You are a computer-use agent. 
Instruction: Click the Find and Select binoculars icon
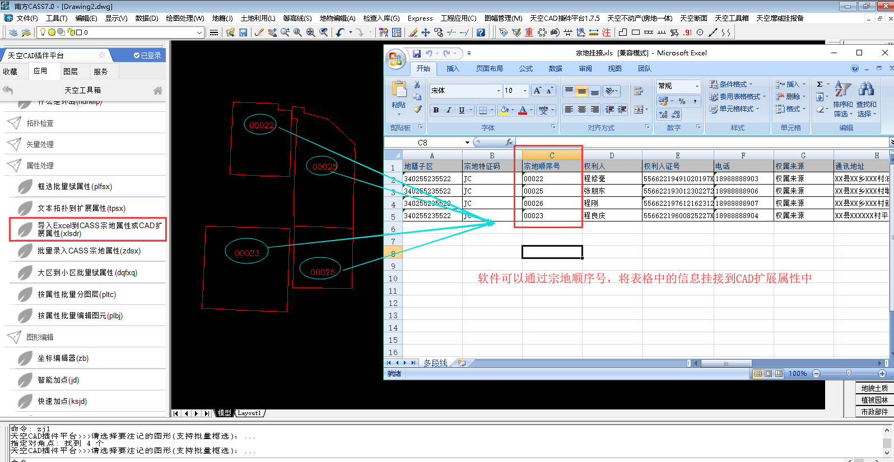coord(866,89)
